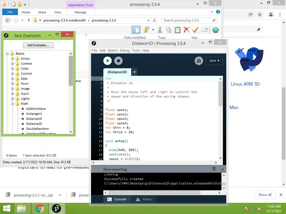Bookmark the page with Chrome's star icon

(260, 14)
